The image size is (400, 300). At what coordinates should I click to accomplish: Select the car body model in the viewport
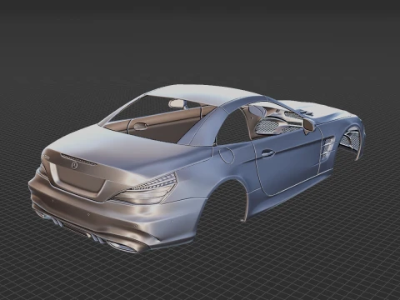(x=194, y=167)
